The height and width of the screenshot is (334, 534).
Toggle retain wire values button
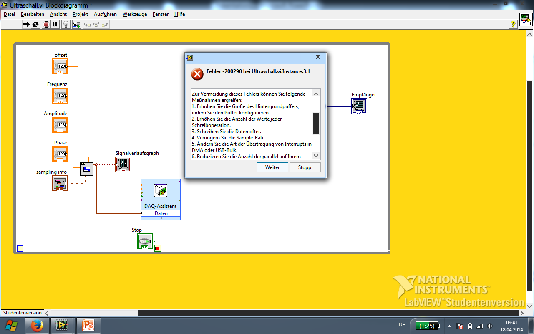[x=76, y=24]
